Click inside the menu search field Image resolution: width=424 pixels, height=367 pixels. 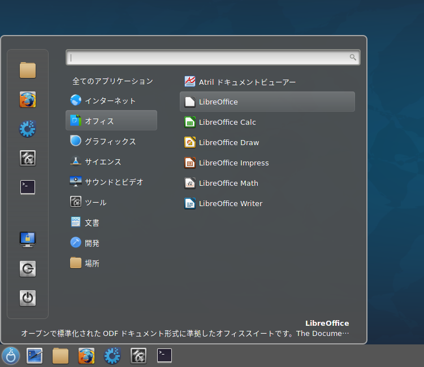213,57
